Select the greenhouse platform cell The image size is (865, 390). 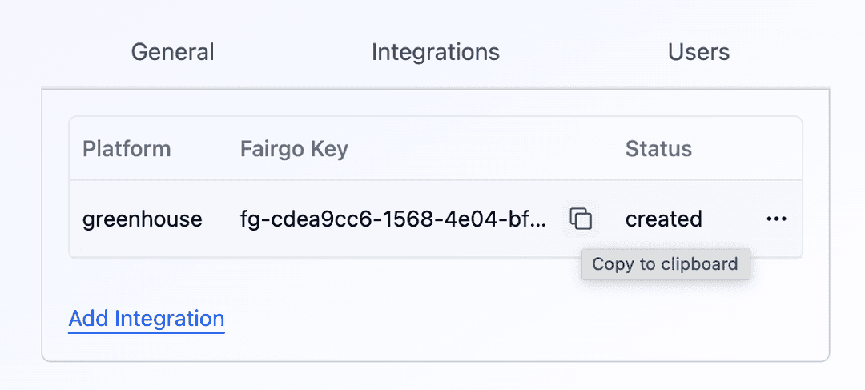[143, 219]
